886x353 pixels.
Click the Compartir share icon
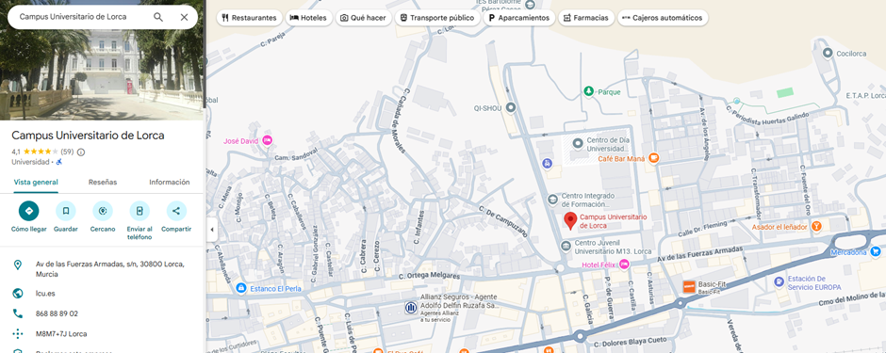176,211
